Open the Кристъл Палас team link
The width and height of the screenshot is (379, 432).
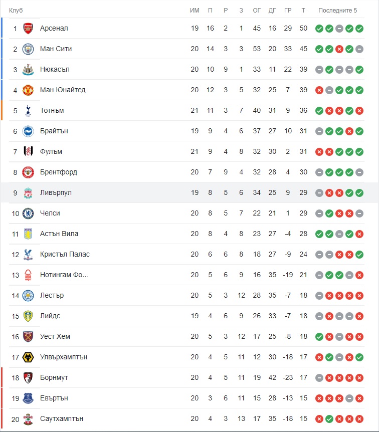pyautogui.click(x=65, y=254)
